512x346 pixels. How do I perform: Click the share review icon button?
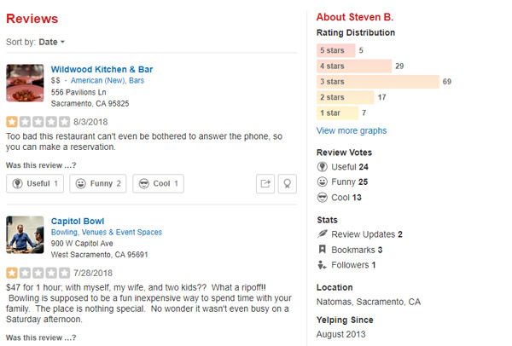click(266, 183)
